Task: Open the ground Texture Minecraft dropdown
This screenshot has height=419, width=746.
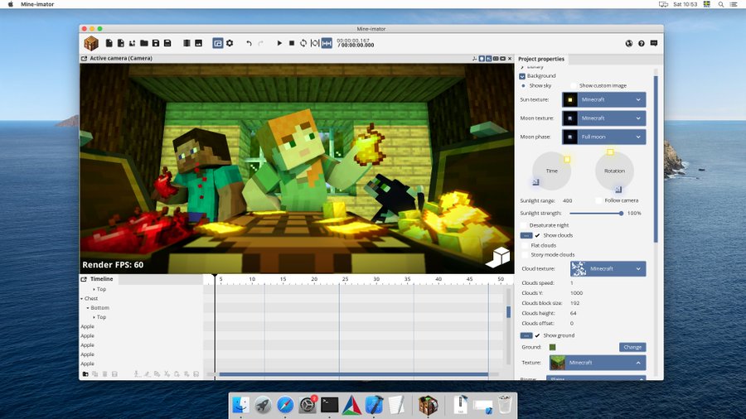Action: pyautogui.click(x=598, y=363)
